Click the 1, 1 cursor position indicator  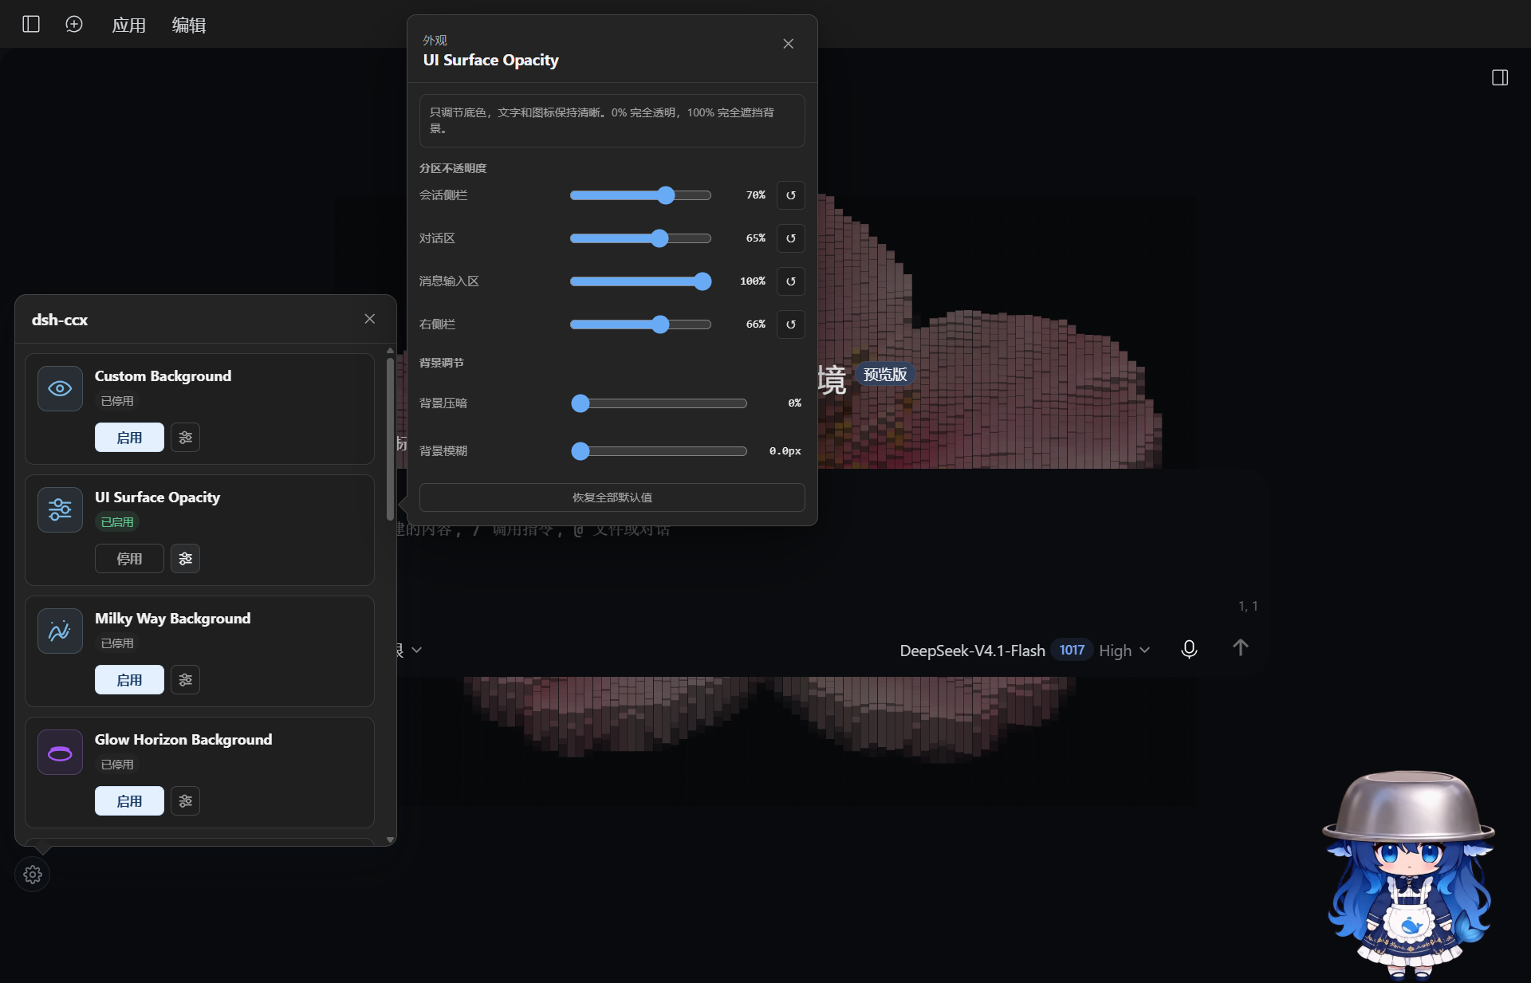(1248, 607)
